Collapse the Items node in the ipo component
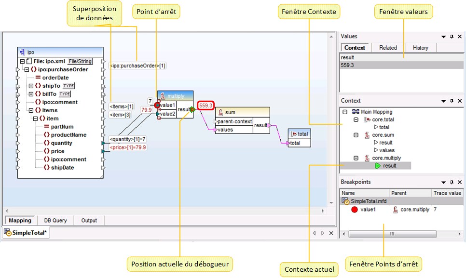This screenshot has width=466, height=278. pos(32,109)
